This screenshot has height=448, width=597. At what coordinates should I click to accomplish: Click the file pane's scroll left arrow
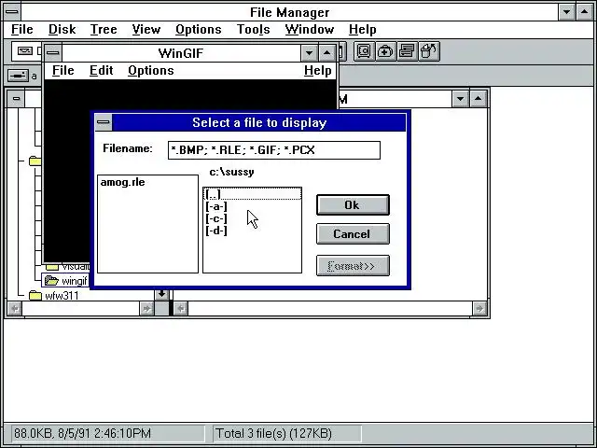click(181, 308)
